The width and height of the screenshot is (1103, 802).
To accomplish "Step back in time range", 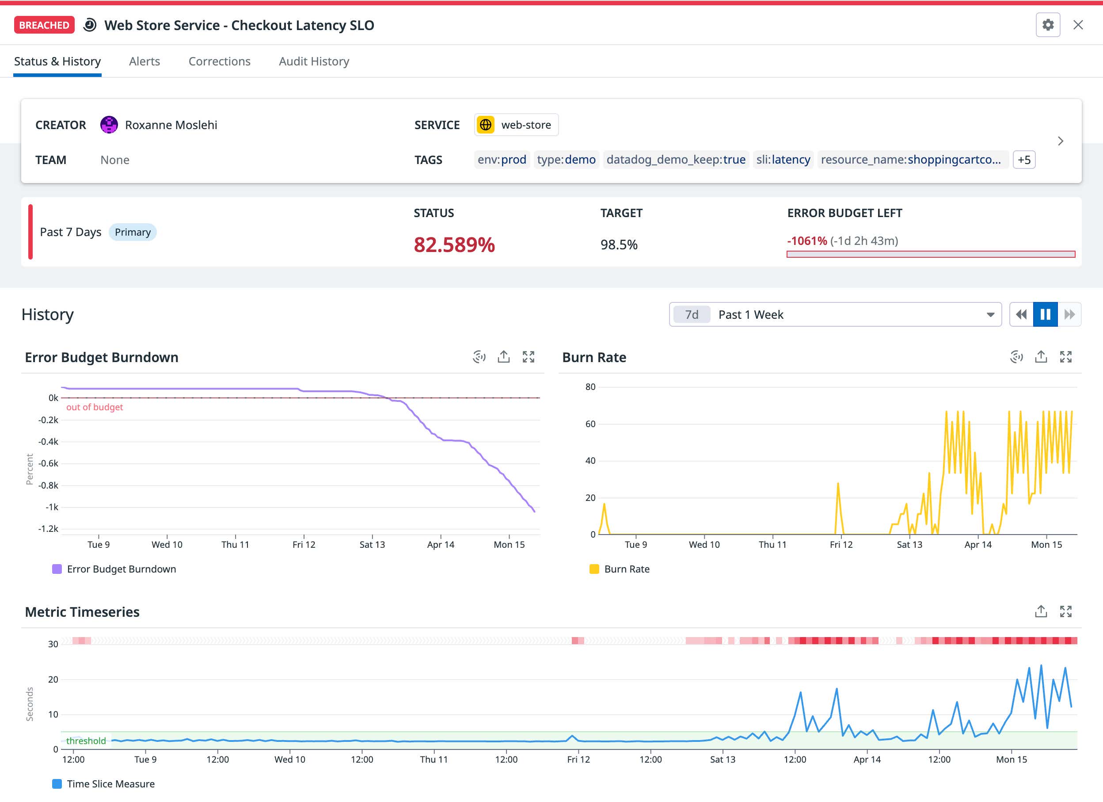I will tap(1021, 314).
